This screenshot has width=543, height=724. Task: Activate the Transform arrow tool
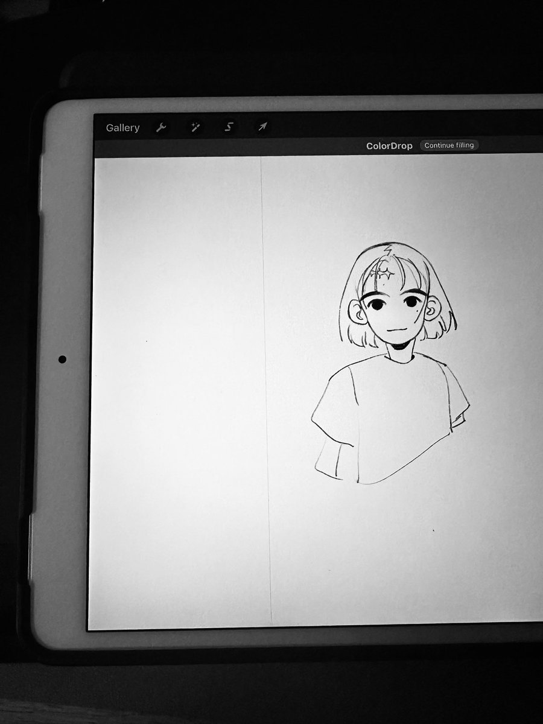[262, 127]
